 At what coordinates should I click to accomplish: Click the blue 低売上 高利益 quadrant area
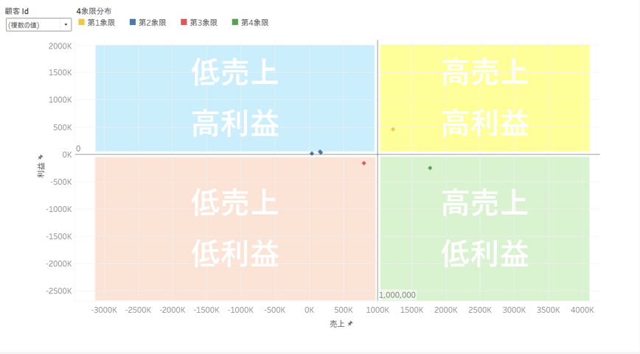click(147, 96)
